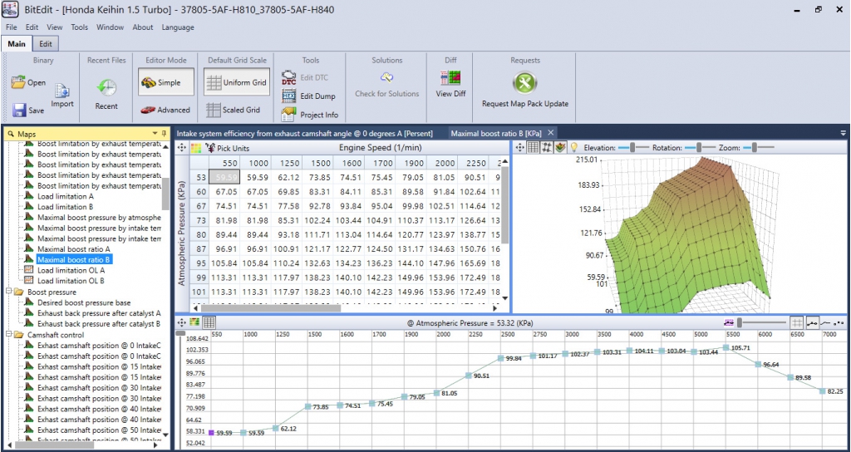The height and width of the screenshot is (452, 851).
Task: Open the Edit menu
Action: pyautogui.click(x=32, y=27)
